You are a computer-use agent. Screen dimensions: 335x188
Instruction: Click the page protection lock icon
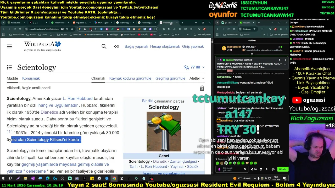[x=202, y=88]
